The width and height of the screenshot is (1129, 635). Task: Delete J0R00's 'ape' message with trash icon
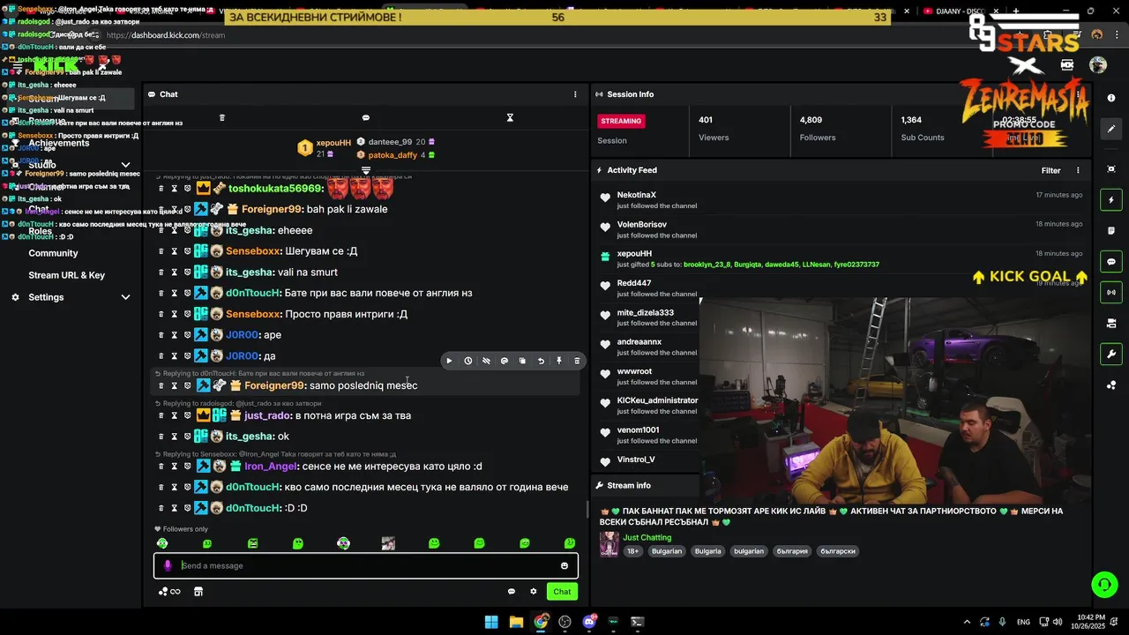click(x=161, y=335)
